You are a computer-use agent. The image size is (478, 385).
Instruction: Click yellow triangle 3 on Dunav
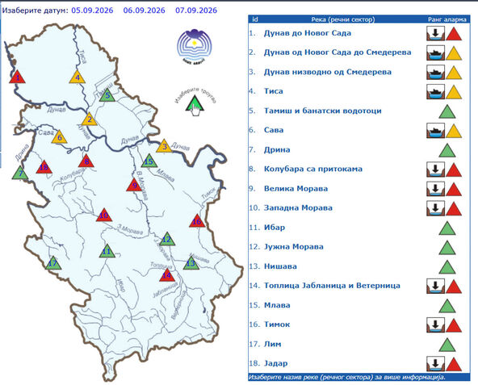(x=165, y=146)
